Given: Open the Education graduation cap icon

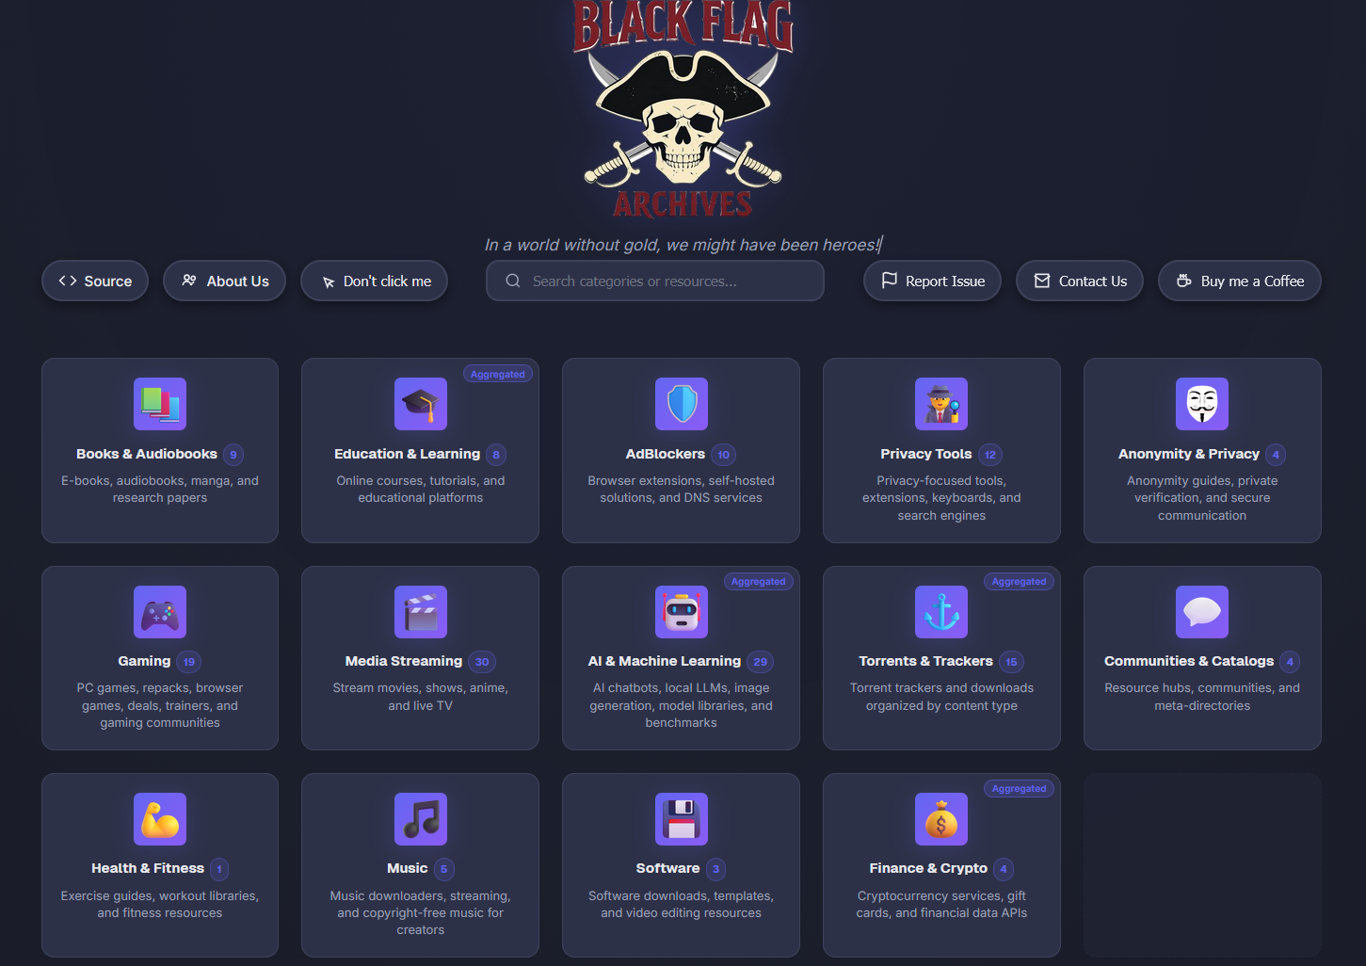Looking at the screenshot, I should tap(421, 404).
